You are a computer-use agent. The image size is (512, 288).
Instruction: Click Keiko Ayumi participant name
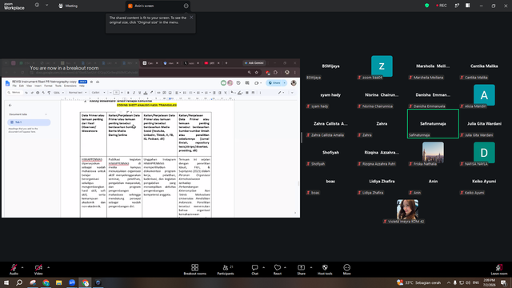click(484, 182)
